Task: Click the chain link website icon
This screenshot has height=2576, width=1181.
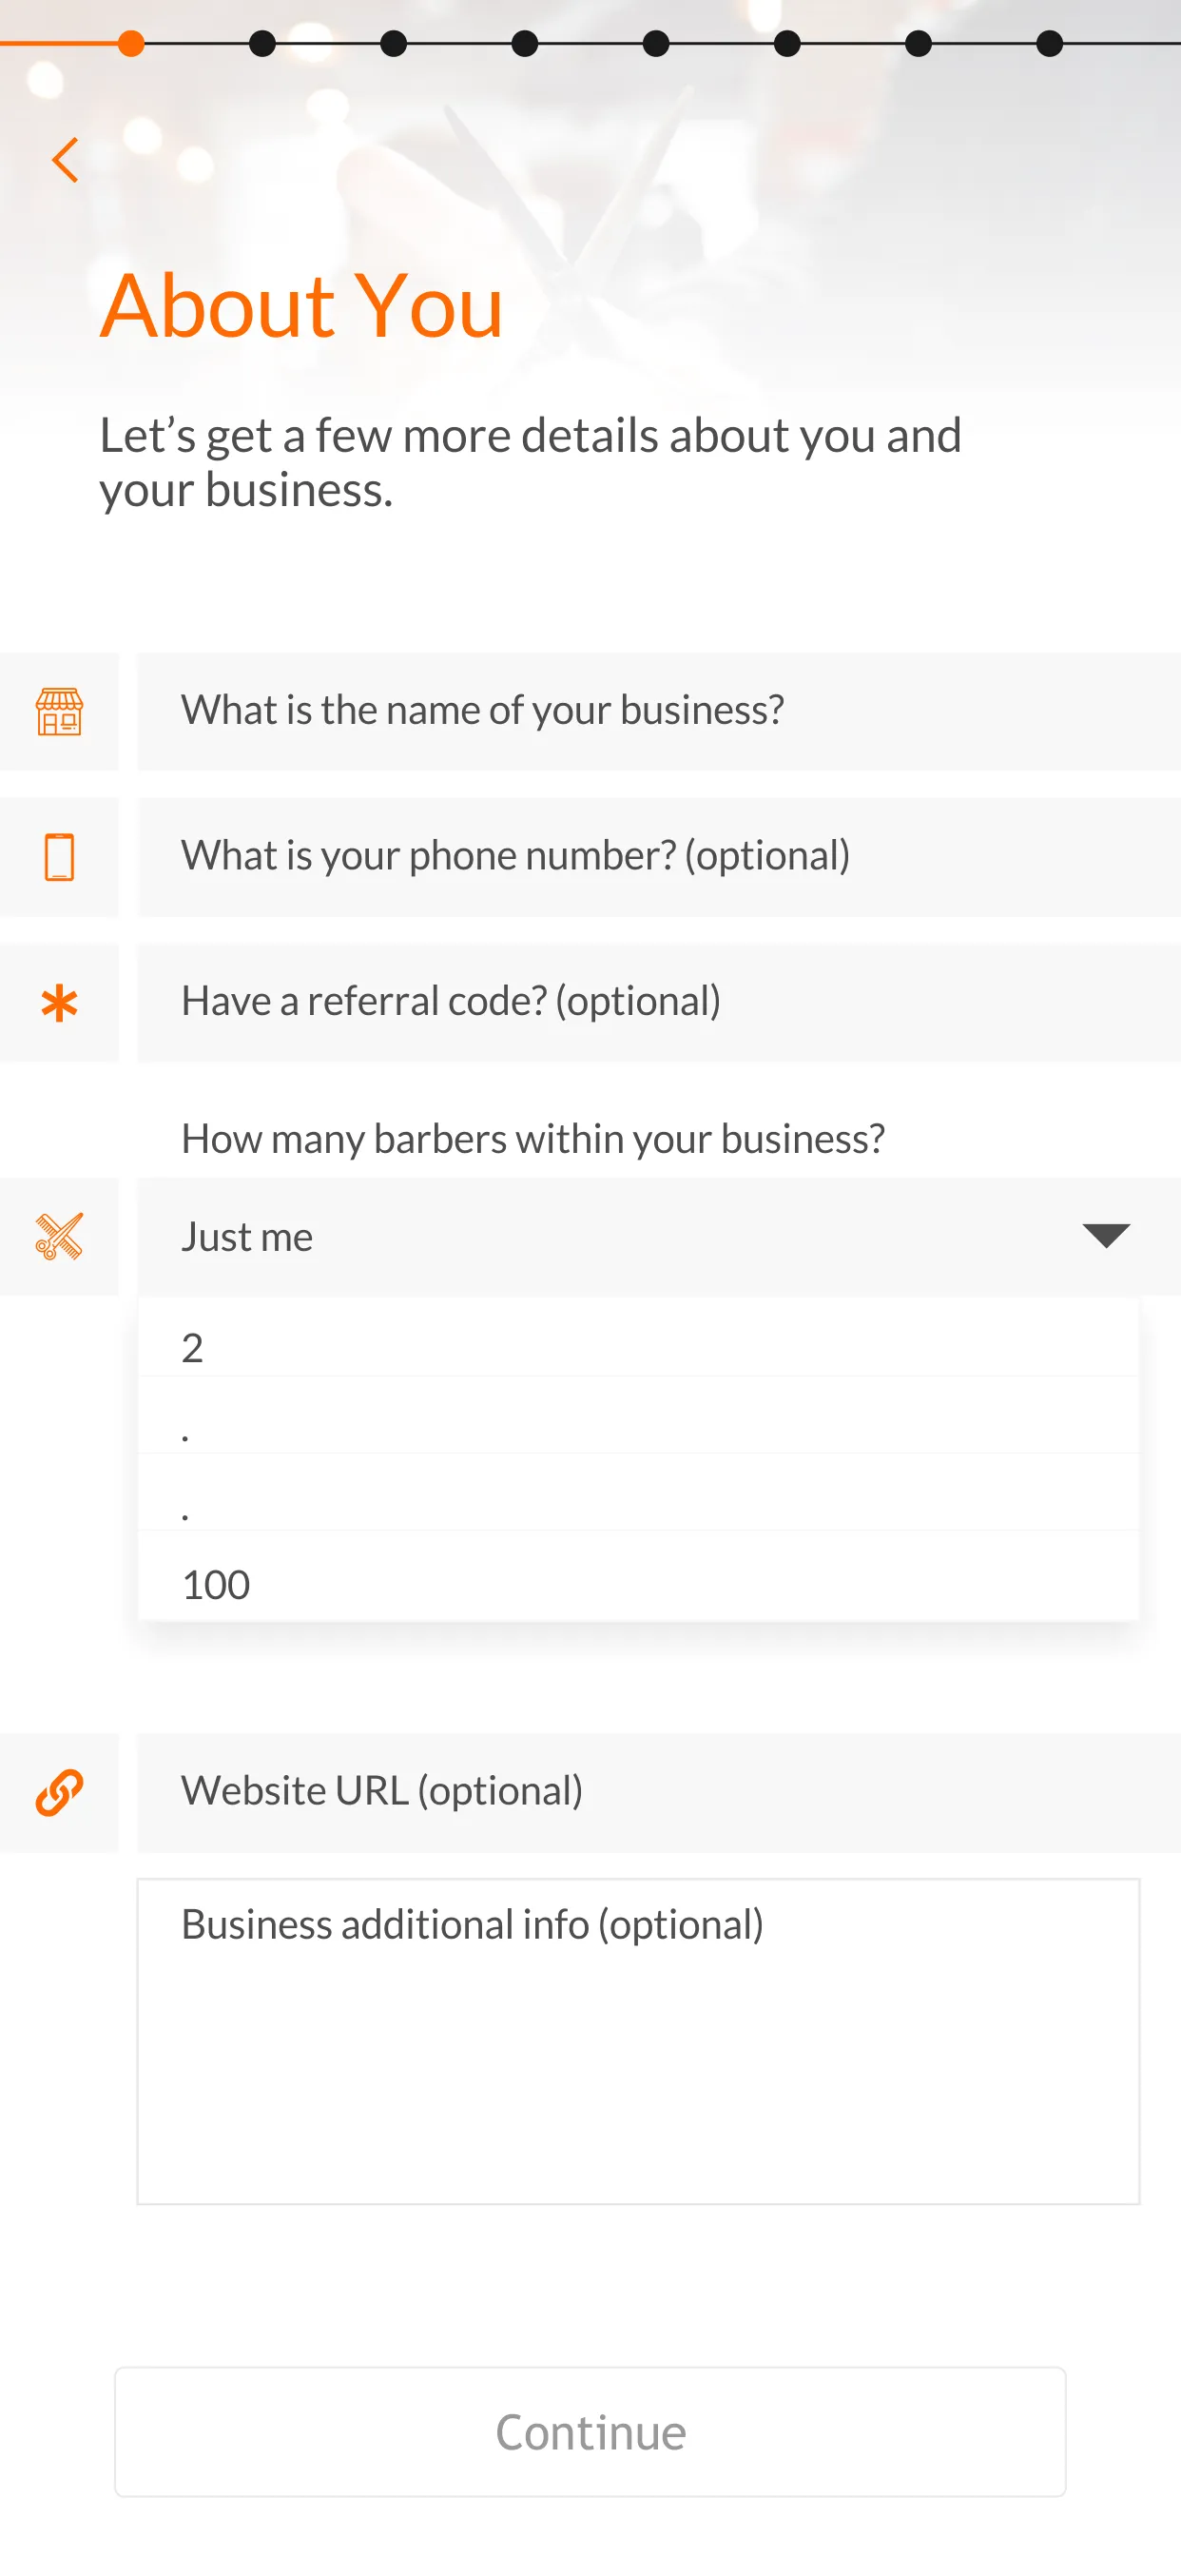Action: coord(59,1792)
